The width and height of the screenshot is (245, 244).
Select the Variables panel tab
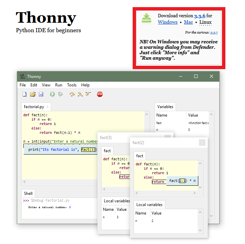pos(165,107)
